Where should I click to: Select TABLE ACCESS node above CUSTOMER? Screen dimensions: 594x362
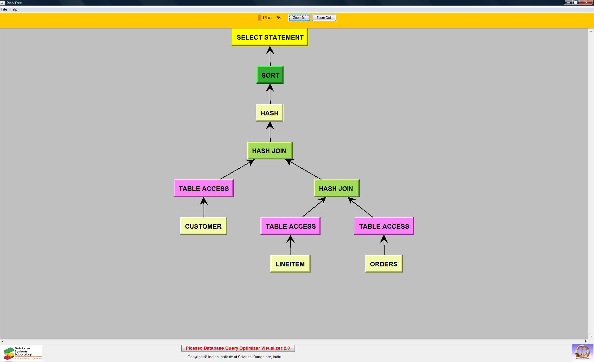204,188
